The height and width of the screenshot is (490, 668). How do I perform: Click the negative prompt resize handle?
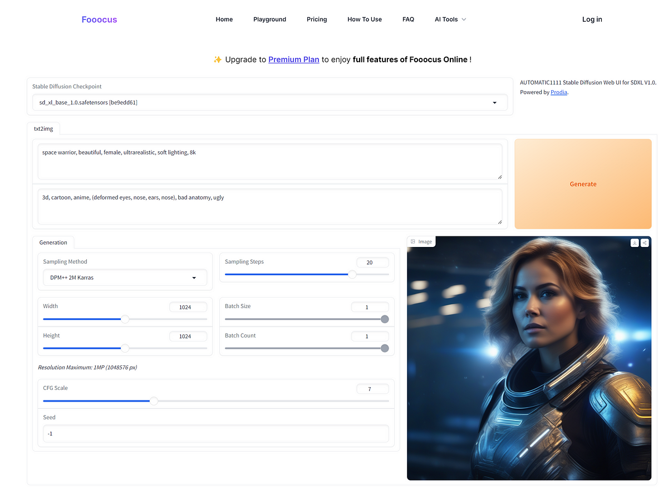(x=499, y=221)
